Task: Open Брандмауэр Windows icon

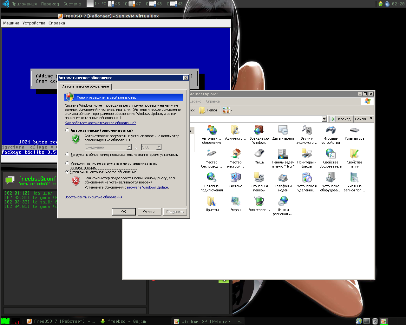Action: [x=259, y=134]
